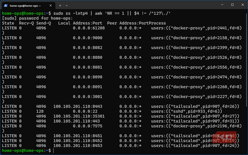The height and width of the screenshot is (155, 248).
Task: Click the address 0.0.0.0:8090
Action: click(87, 77)
